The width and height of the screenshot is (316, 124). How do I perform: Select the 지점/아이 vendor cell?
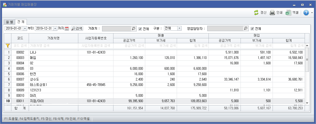53,101
